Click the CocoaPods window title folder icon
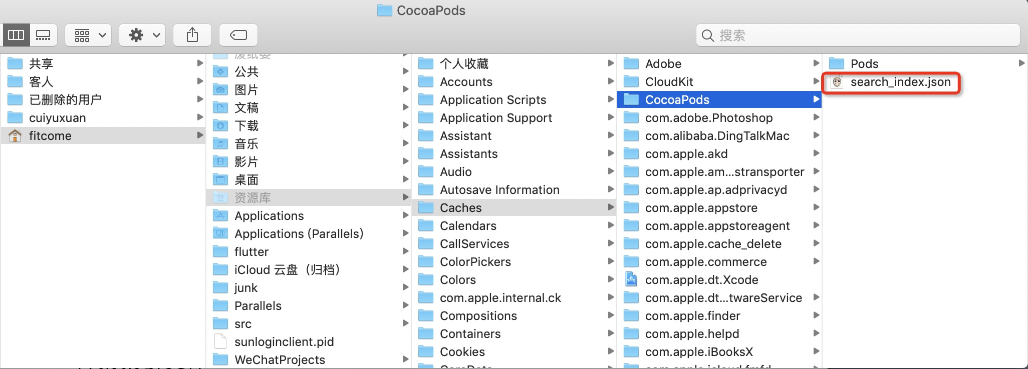 384,10
